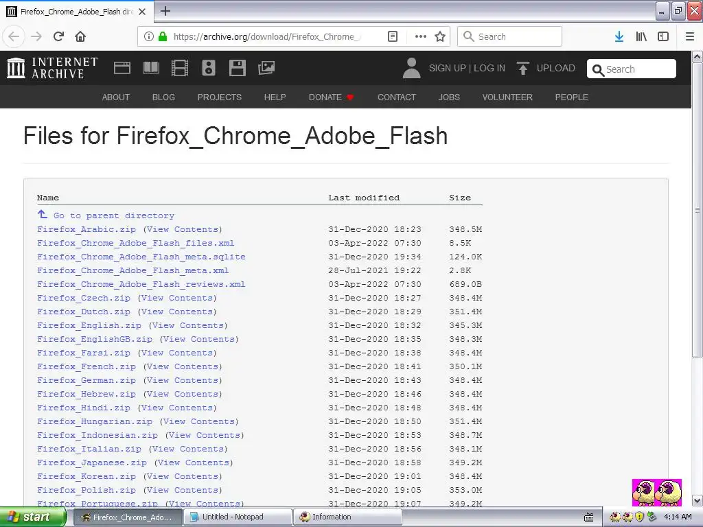Click the browser Back arrow button
The height and width of the screenshot is (527, 703).
pos(14,36)
